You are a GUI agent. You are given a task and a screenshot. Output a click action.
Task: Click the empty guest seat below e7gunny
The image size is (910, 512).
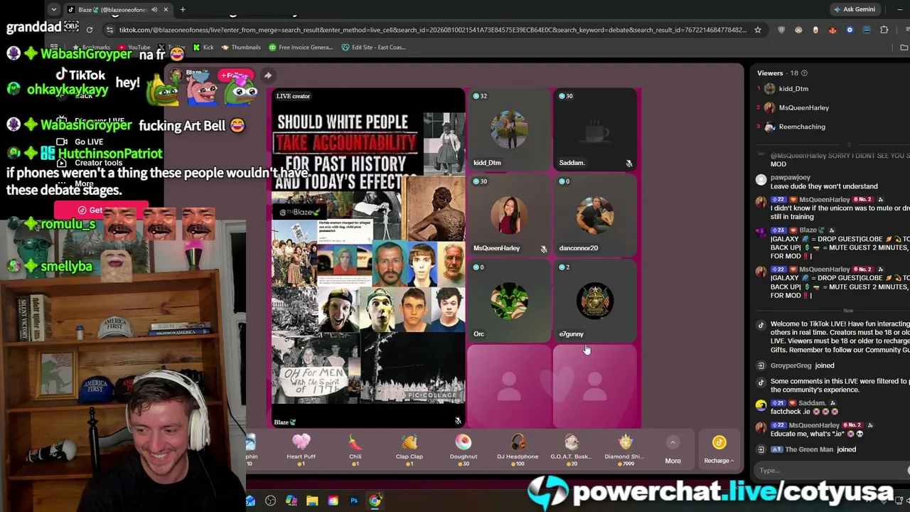click(595, 386)
